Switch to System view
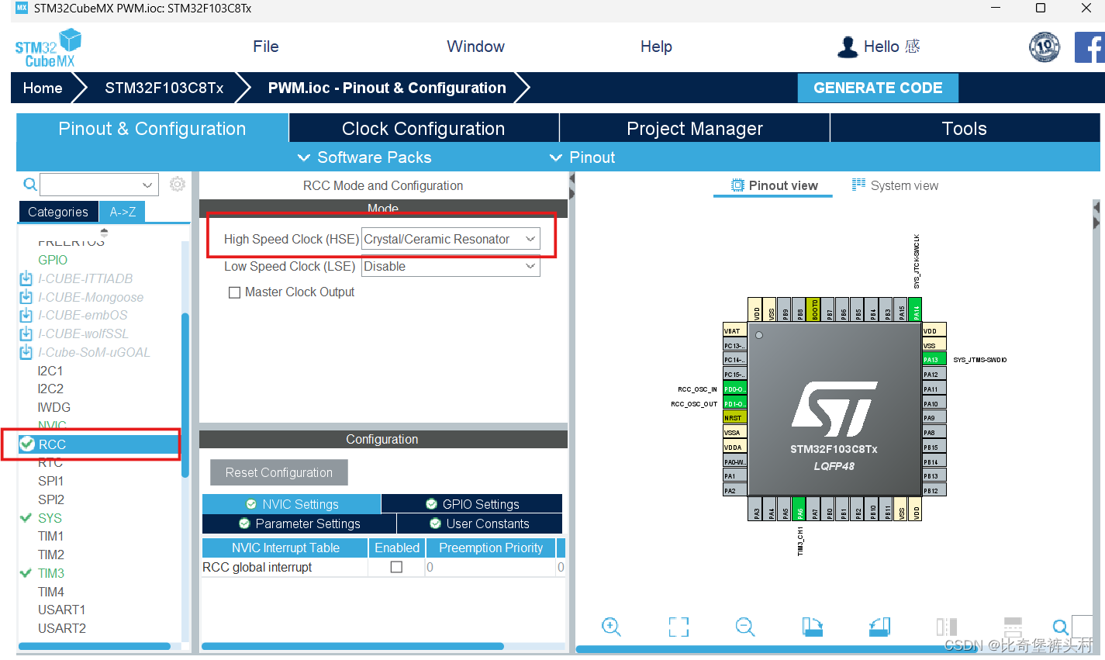The height and width of the screenshot is (660, 1105). (x=895, y=185)
